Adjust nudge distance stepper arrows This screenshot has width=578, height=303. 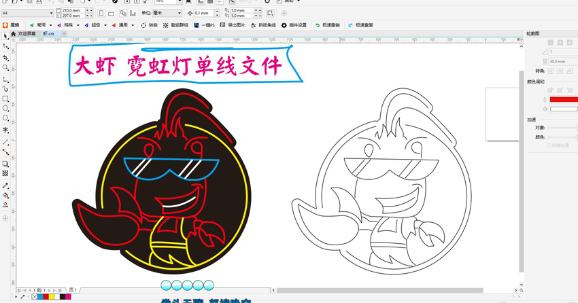click(x=217, y=13)
